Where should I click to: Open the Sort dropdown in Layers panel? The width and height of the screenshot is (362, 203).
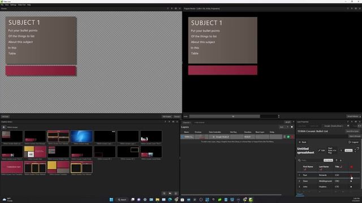coord(284,127)
